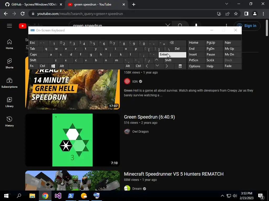Toggle the Fn key on On-Screen Keyboard
The height and width of the screenshot is (201, 269).
point(33,66)
